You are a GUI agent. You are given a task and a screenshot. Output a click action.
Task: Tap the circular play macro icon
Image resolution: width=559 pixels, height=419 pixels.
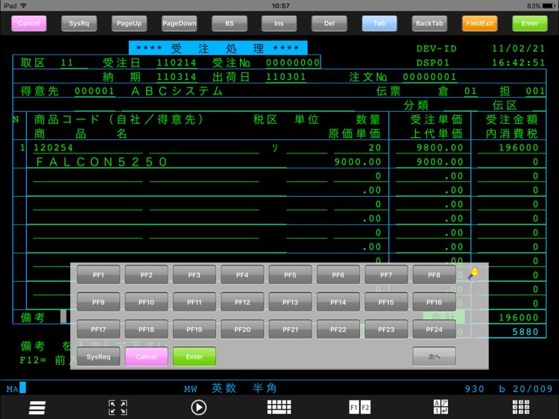click(x=198, y=408)
